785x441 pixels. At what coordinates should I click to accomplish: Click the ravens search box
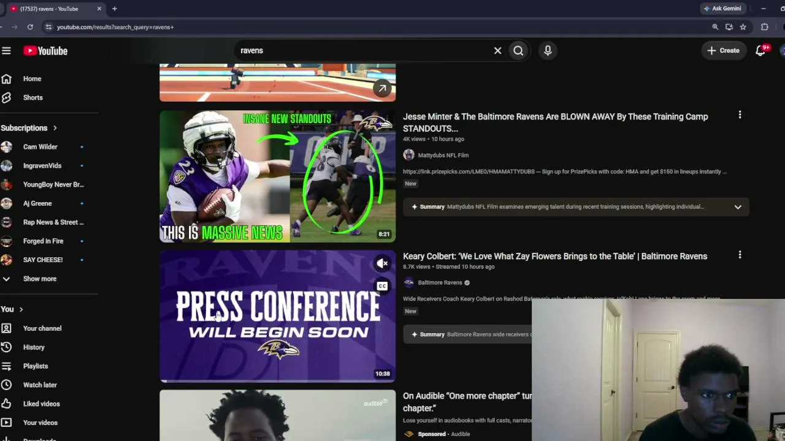click(365, 51)
